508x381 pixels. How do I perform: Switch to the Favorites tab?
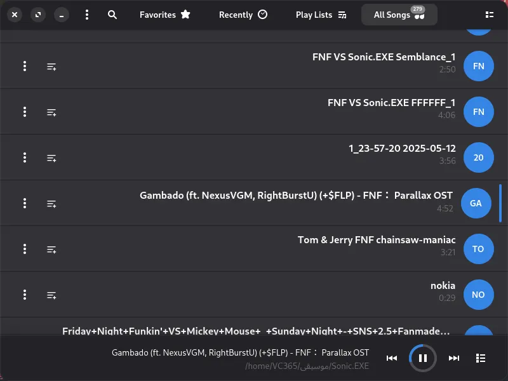pyautogui.click(x=165, y=15)
